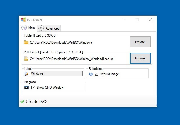Viewport: 180px width, 125px height.
Task: Click the ISO Maker window logo icon
Action: tap(23, 20)
